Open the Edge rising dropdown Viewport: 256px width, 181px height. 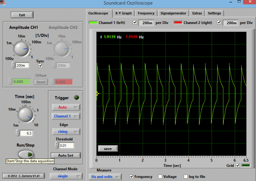(x=66, y=131)
